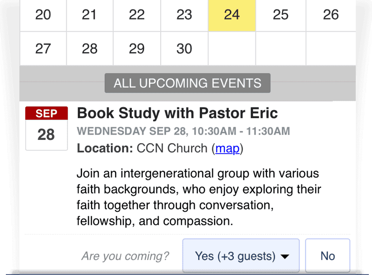Click the event description paragraph
The height and width of the screenshot is (275, 372).
coord(199,197)
